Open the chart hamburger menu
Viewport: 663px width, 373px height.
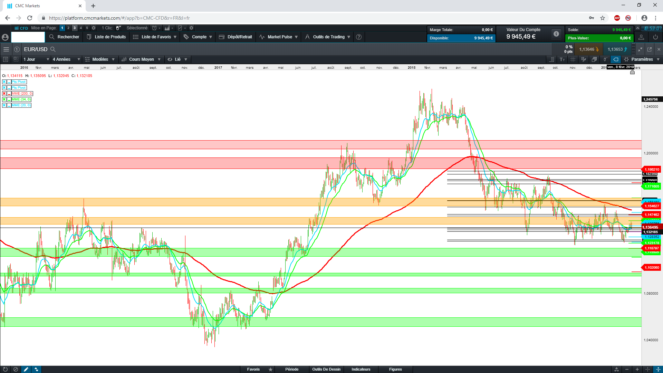point(6,49)
